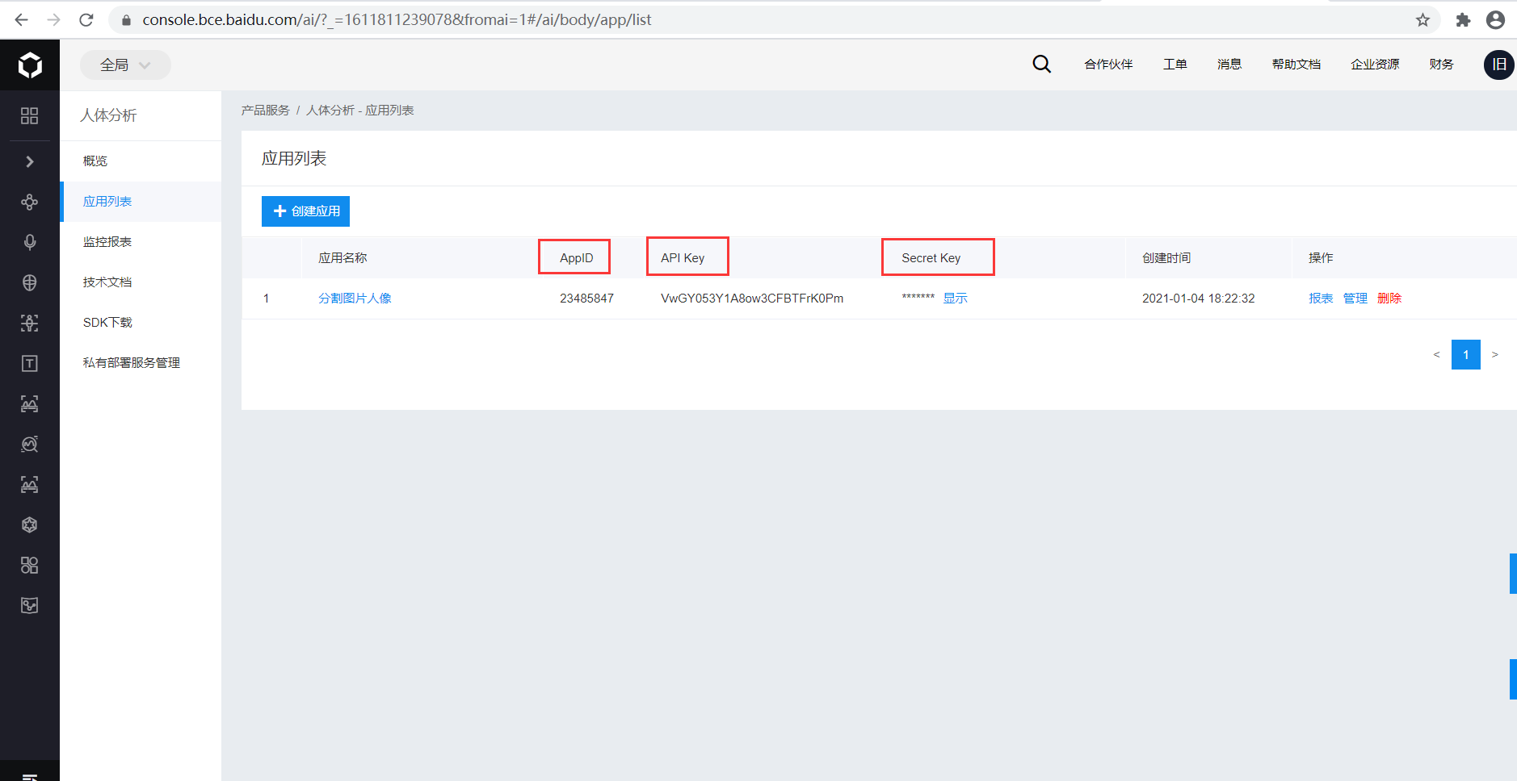
Task: Open the speech microphone service icon
Action: coord(30,242)
